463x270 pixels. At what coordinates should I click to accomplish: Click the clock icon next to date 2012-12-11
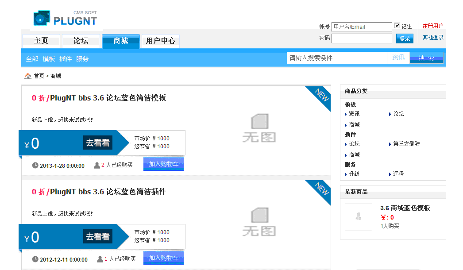point(35,258)
